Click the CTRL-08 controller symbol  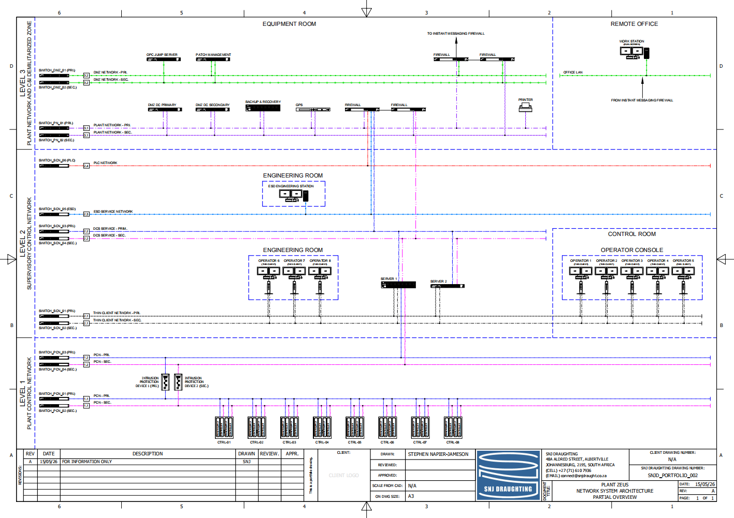click(x=453, y=427)
